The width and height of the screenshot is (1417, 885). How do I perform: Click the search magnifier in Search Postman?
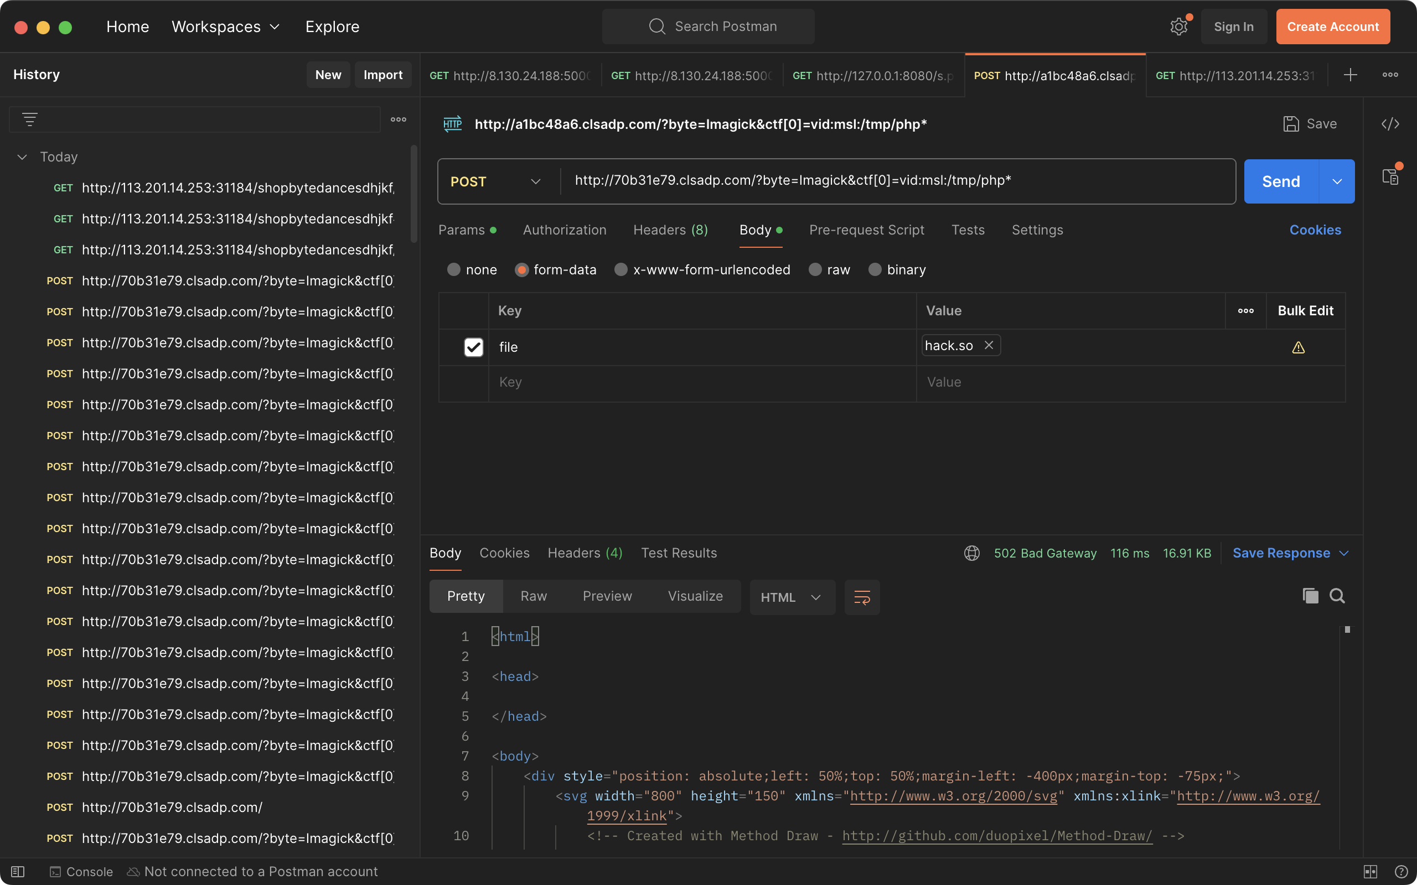coord(657,27)
